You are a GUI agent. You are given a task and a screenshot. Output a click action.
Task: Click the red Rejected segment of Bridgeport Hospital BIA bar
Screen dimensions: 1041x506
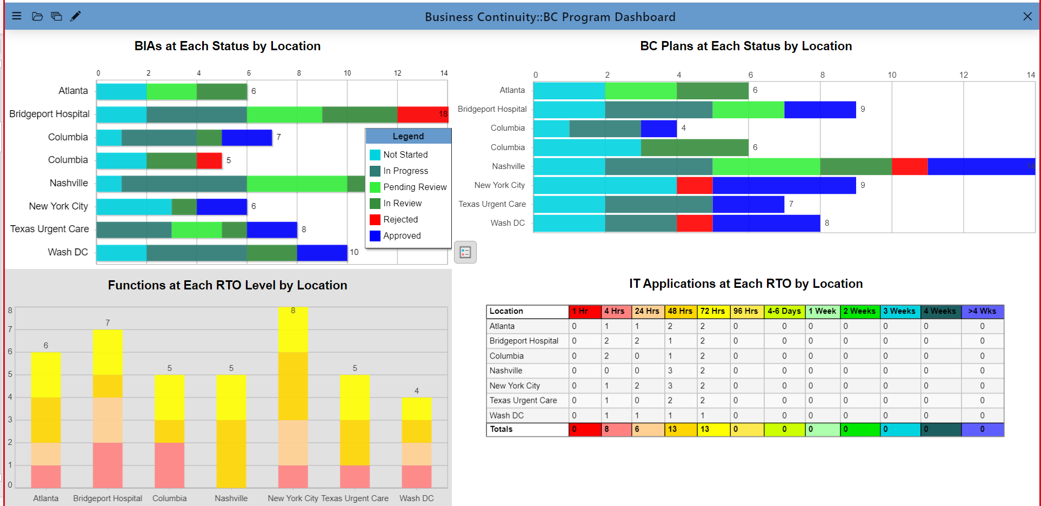pos(422,114)
